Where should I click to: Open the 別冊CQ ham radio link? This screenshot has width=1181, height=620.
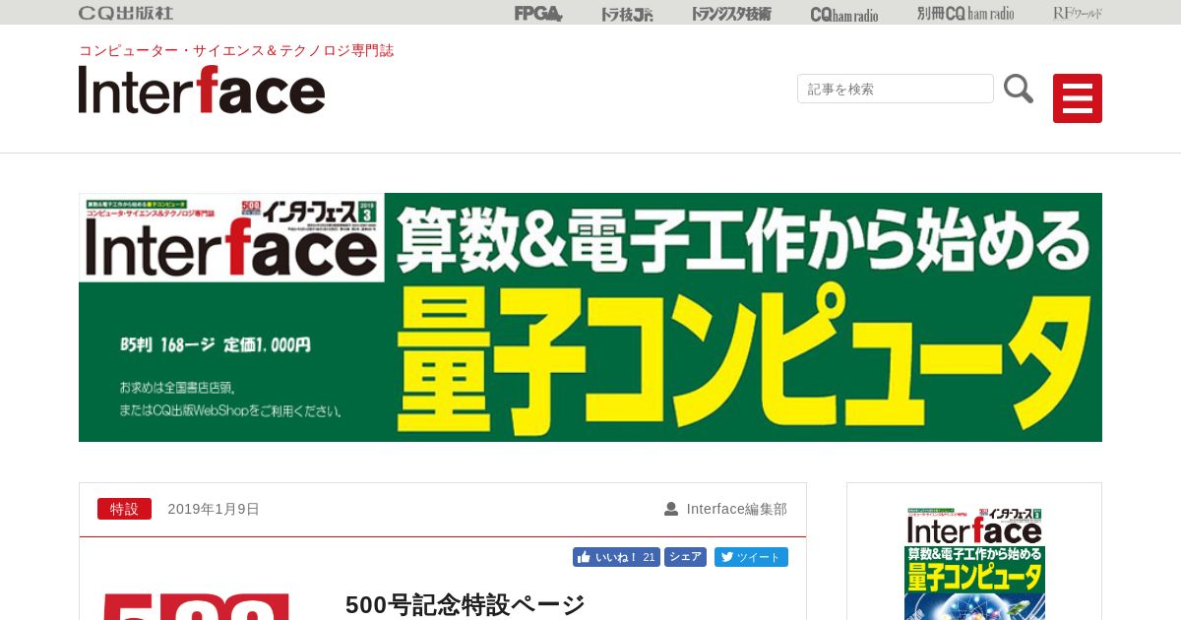tap(965, 14)
